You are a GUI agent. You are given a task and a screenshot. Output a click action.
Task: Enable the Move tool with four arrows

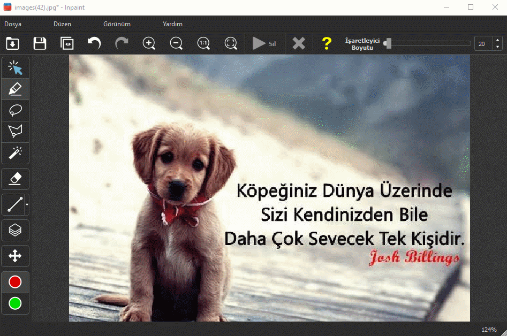(15, 256)
